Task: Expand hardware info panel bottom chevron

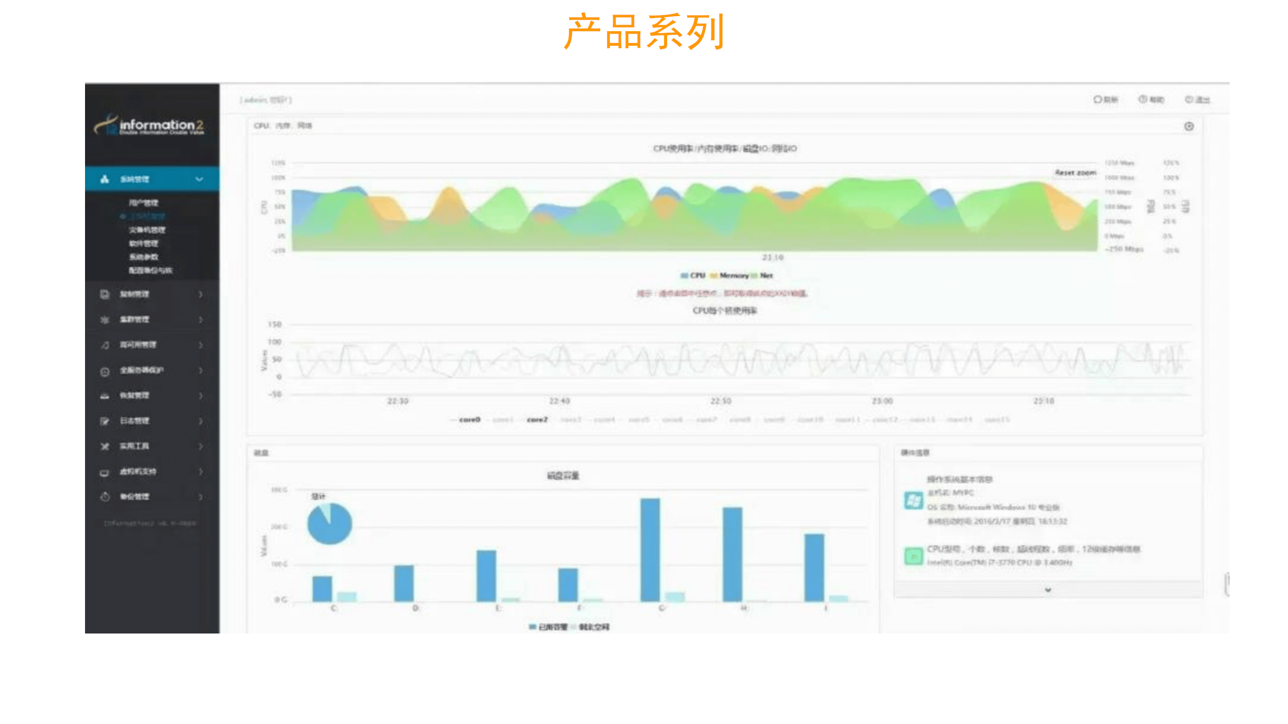Action: pos(1048,590)
